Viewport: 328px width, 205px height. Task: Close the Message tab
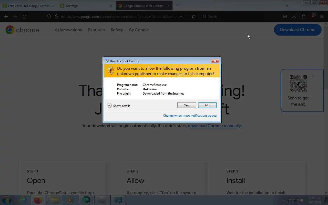click(x=111, y=6)
